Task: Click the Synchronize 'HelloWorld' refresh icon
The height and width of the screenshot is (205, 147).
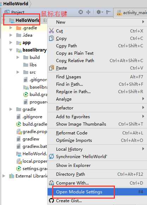Action: (51, 156)
